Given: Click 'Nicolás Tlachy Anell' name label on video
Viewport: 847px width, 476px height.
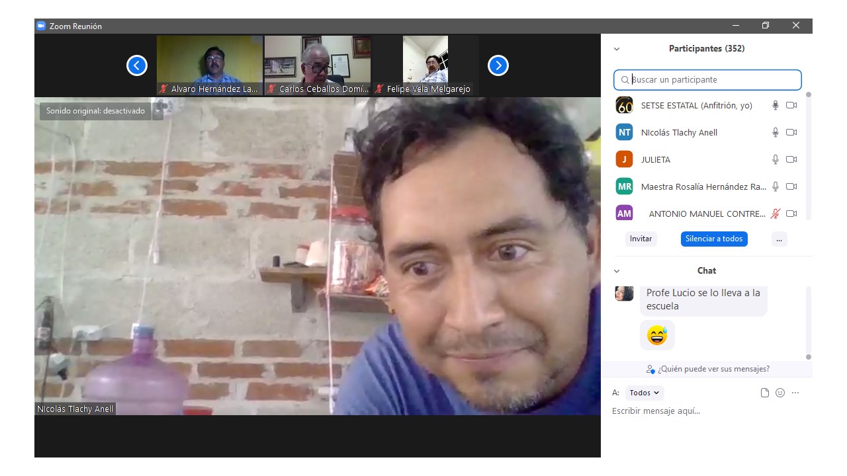Looking at the screenshot, I should [x=75, y=409].
